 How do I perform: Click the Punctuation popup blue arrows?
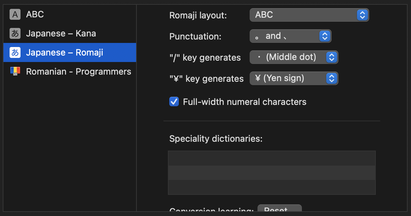[x=324, y=36]
